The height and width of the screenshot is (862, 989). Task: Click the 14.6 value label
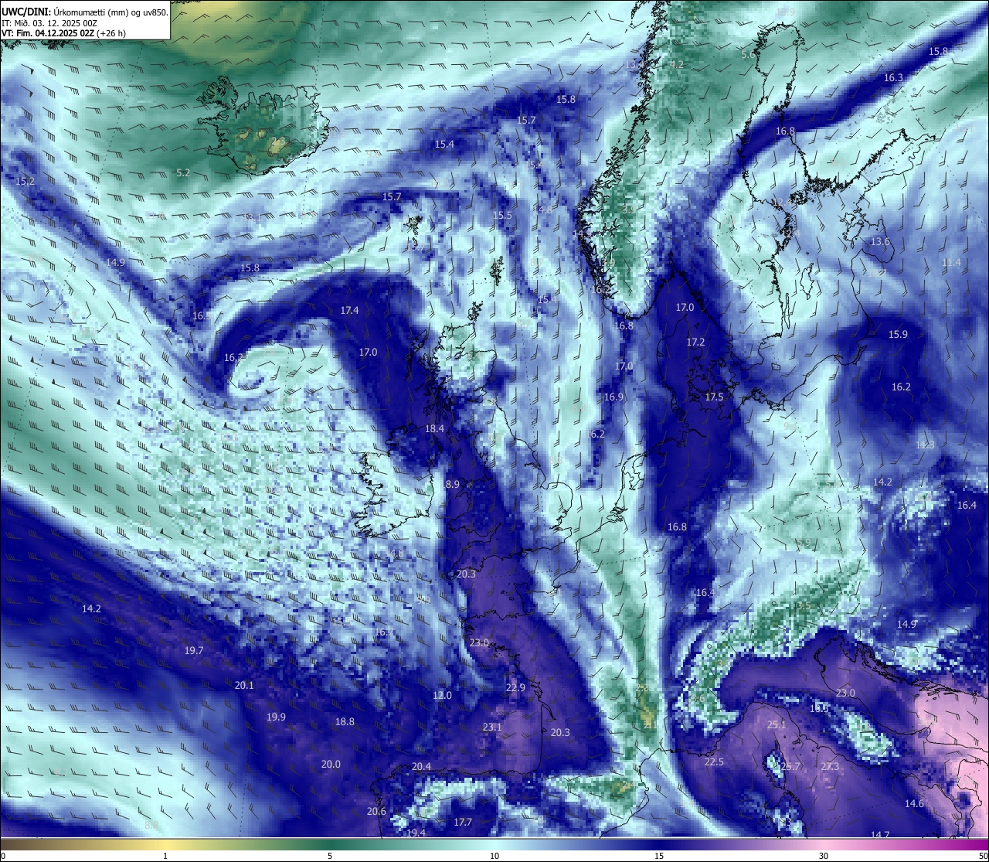coord(914,804)
